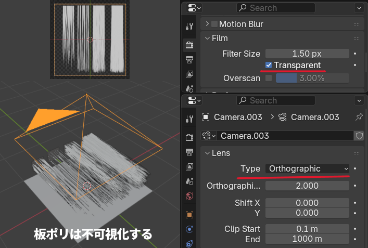Image resolution: width=368 pixels, height=248 pixels.
Task: Toggle fake user shield for Camera.003
Action: 359,136
